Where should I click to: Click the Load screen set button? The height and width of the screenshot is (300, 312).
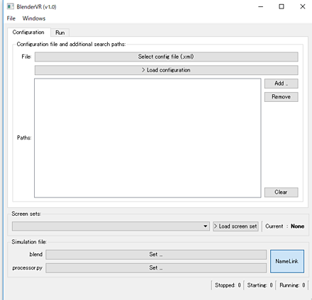pyautogui.click(x=235, y=226)
